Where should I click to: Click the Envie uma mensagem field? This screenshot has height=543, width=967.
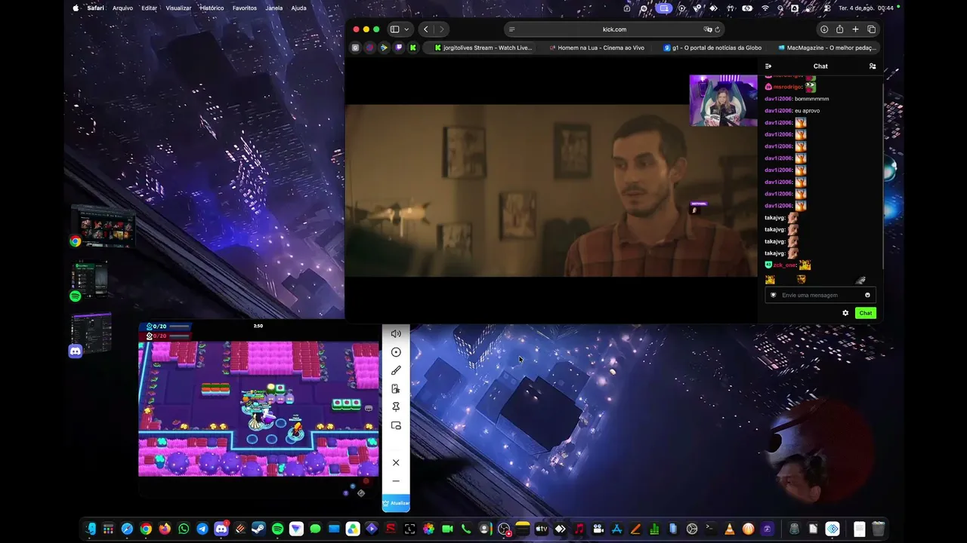coord(820,295)
